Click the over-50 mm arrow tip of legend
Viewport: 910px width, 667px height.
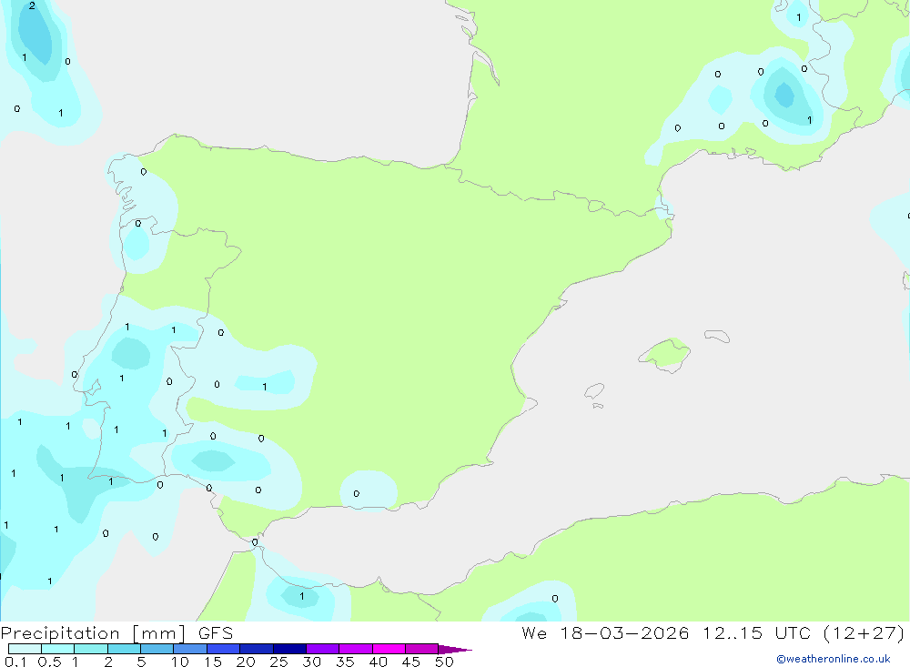(x=455, y=650)
